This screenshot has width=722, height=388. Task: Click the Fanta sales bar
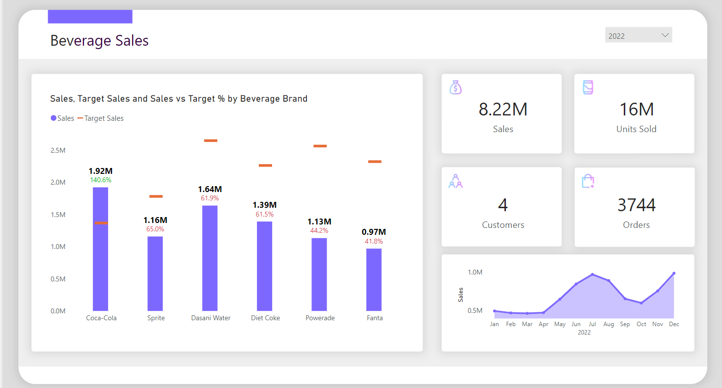pyautogui.click(x=374, y=280)
